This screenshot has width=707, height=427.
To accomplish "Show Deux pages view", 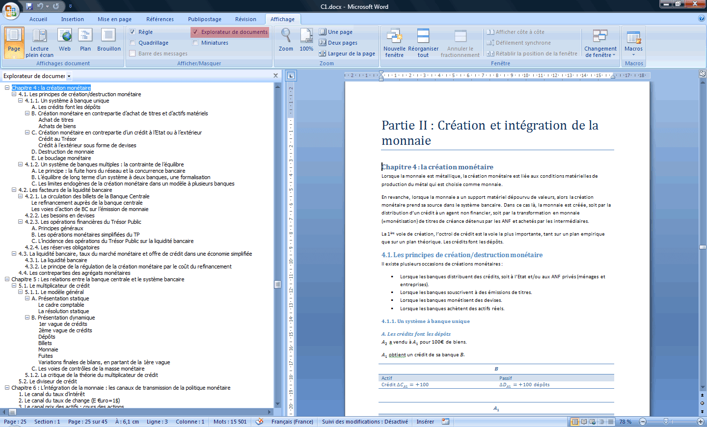I will click(338, 43).
